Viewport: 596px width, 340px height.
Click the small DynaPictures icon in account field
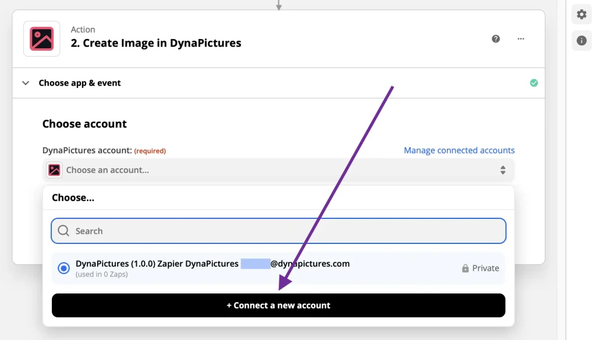pos(54,170)
